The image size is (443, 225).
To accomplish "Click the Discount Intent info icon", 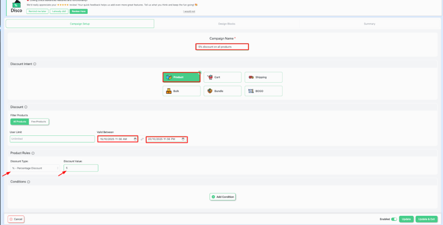I will click(x=35, y=64).
